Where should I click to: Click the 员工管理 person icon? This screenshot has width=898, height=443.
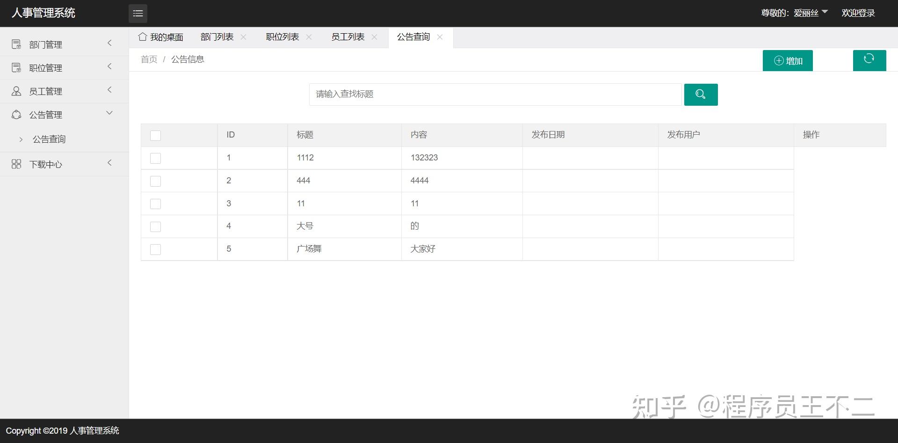pyautogui.click(x=16, y=91)
